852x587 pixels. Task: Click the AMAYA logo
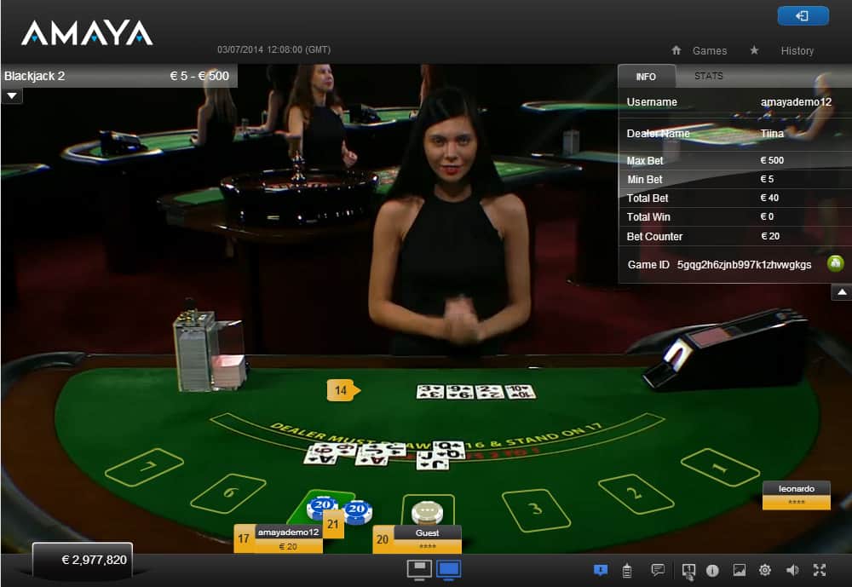pos(87,32)
